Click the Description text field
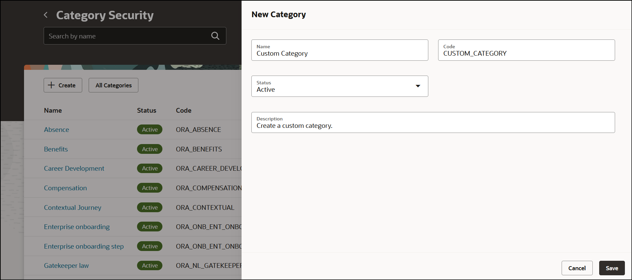Image resolution: width=632 pixels, height=280 pixels. (433, 122)
